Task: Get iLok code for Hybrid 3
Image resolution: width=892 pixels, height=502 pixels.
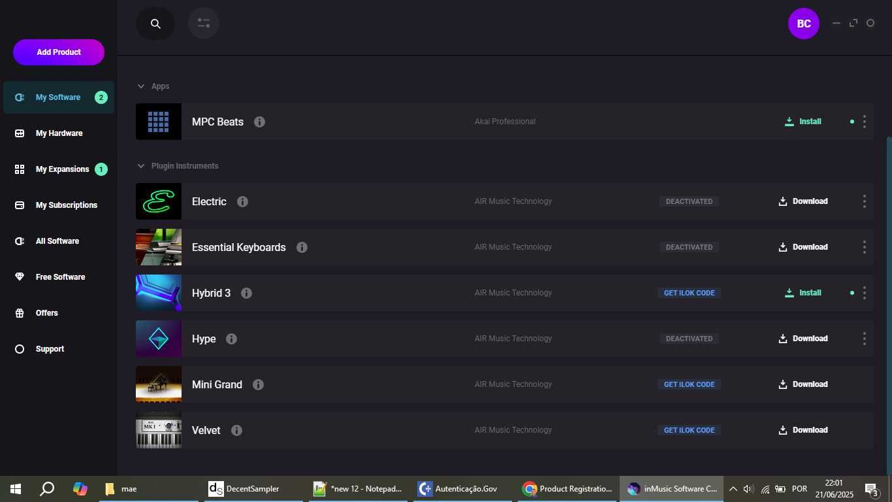Action: pyautogui.click(x=689, y=293)
